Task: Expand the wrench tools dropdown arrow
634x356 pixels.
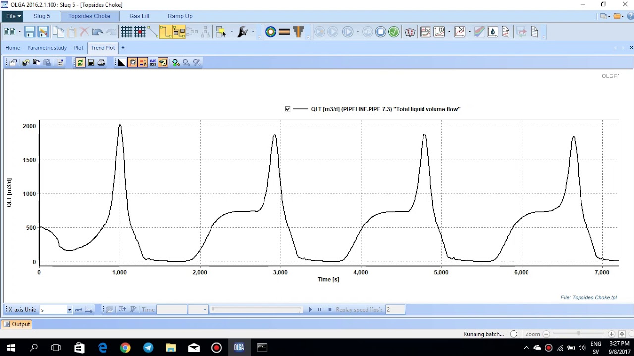Action: [x=253, y=32]
